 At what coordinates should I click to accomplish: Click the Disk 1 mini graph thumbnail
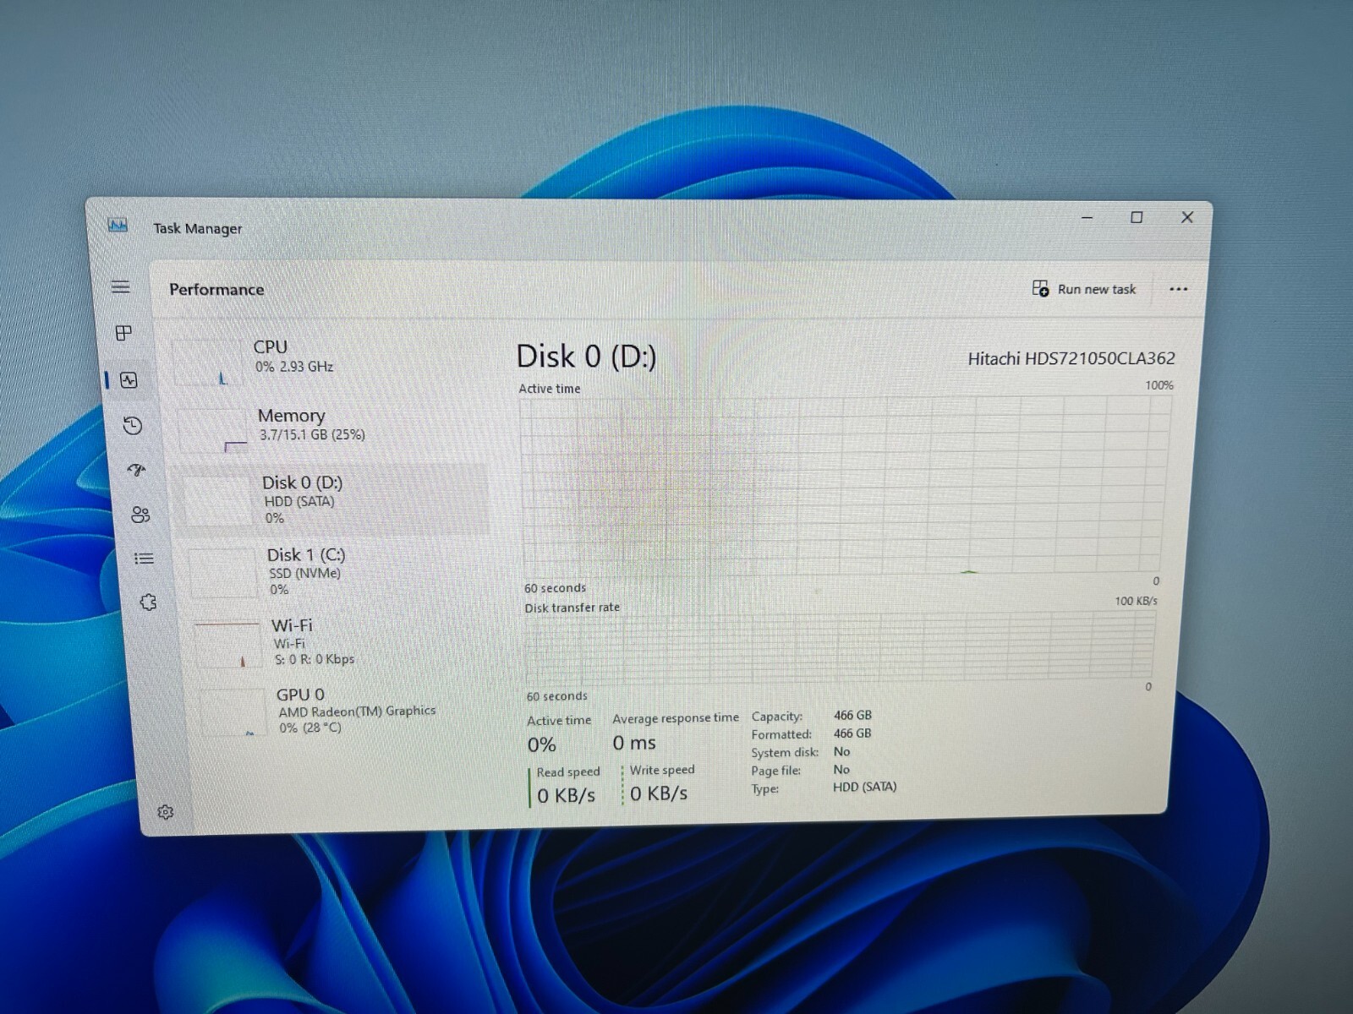click(x=222, y=573)
